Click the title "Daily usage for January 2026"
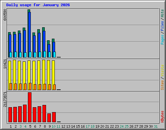This screenshot has height=130, width=166. pos(38,5)
